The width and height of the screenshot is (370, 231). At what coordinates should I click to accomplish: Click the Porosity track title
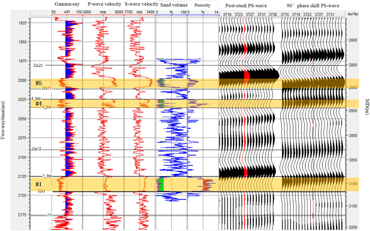coord(203,5)
